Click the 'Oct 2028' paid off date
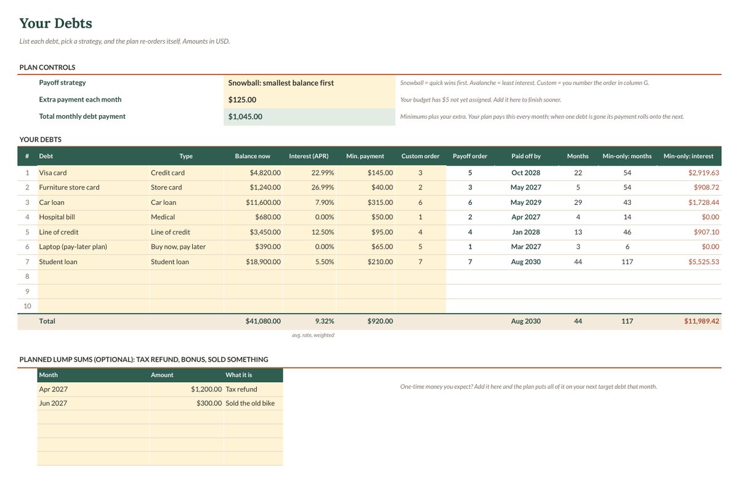This screenshot has height=483, width=739. [x=526, y=173]
